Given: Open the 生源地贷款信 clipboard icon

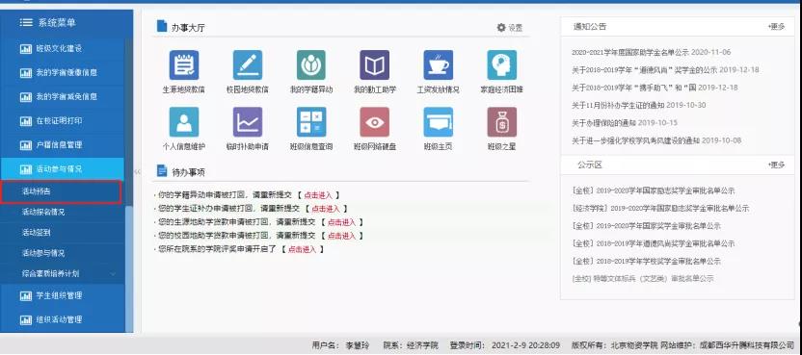Looking at the screenshot, I should [183, 64].
